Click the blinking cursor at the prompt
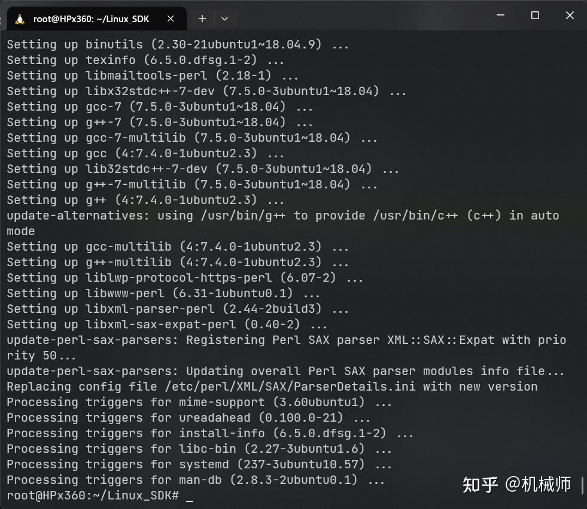 click(189, 496)
